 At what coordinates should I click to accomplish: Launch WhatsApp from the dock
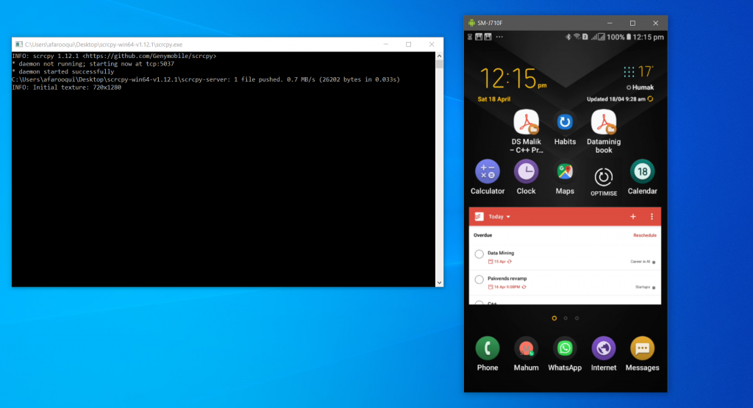click(565, 348)
